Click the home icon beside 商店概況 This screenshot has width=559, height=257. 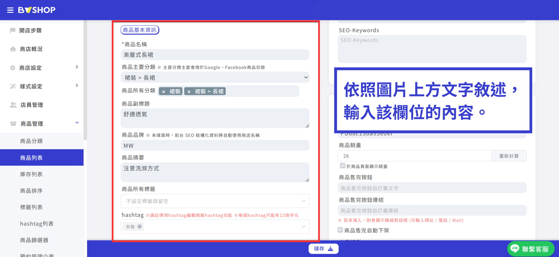[13, 49]
